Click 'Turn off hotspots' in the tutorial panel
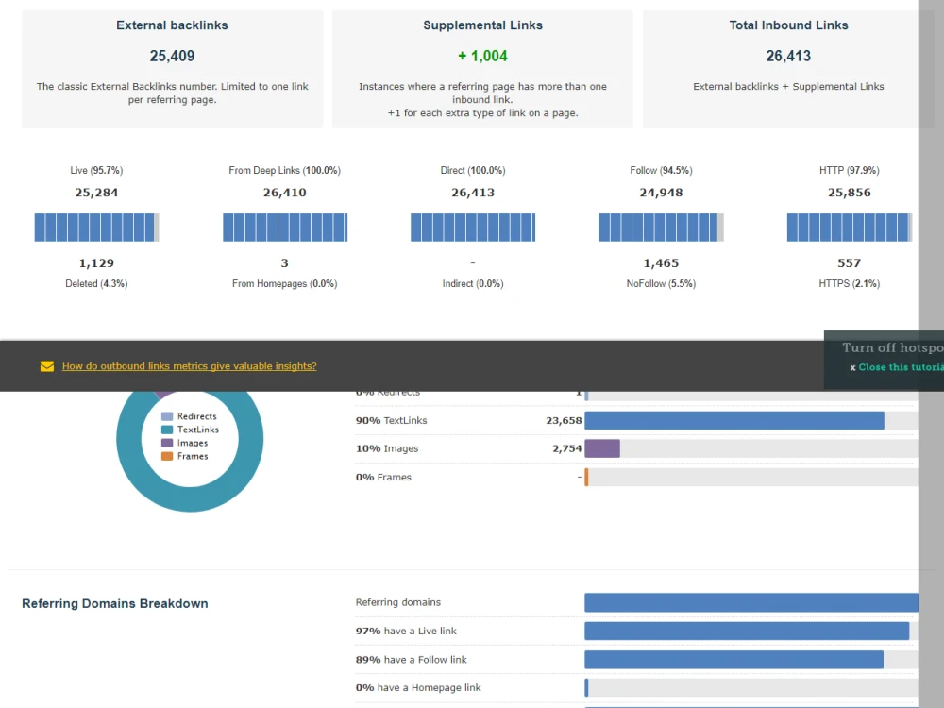The width and height of the screenshot is (944, 708). (893, 347)
